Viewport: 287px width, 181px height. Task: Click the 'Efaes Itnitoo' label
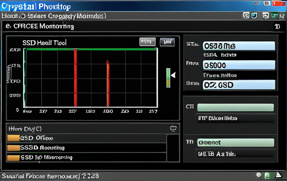pos(220,75)
